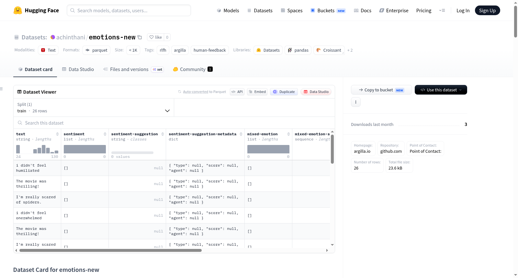The width and height of the screenshot is (518, 278).
Task: Open Spaces in the top navigation
Action: pos(291,10)
